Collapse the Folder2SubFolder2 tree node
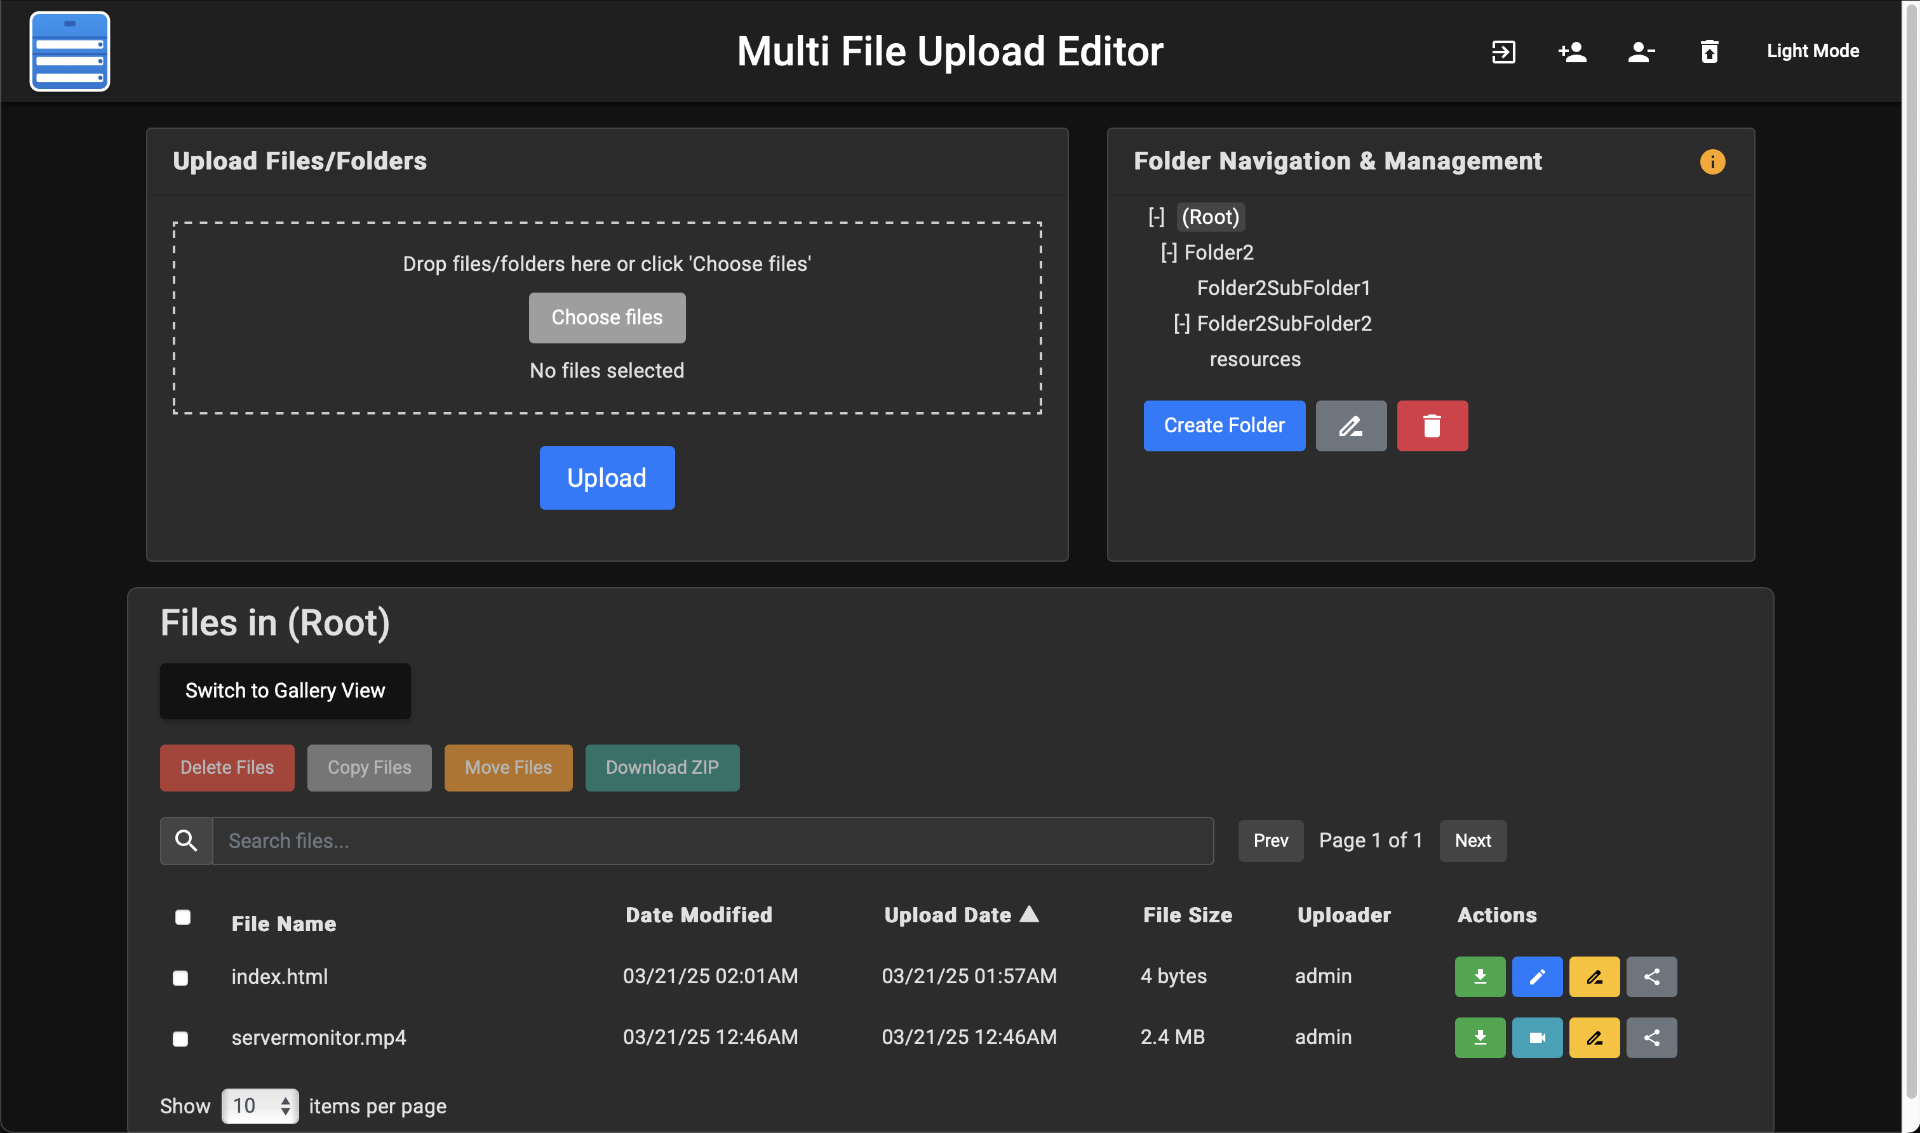This screenshot has height=1133, width=1920. 1181,324
